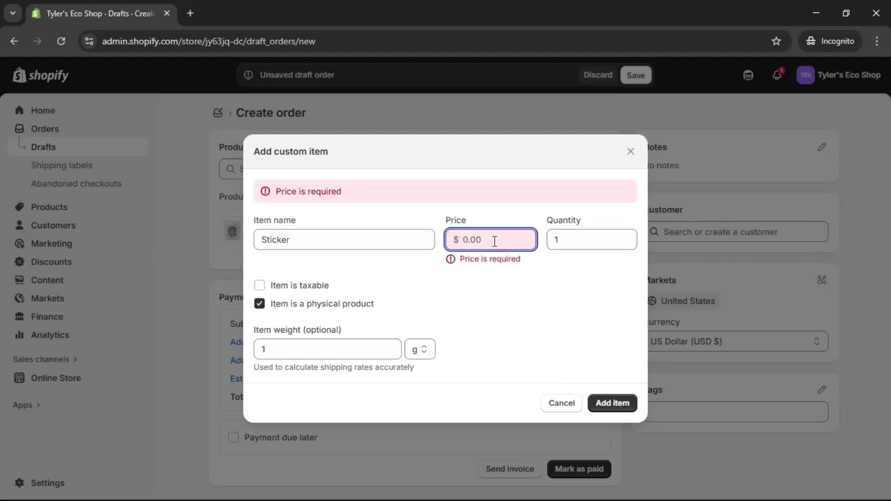891x501 pixels.
Task: Open Shipping labels page
Action: (x=61, y=165)
